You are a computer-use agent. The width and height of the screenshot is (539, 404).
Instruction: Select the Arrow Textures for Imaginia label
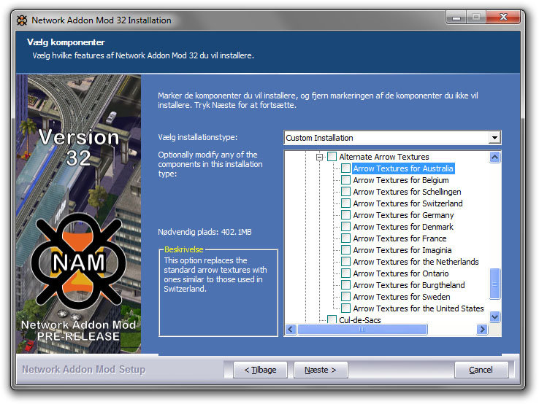[402, 250]
